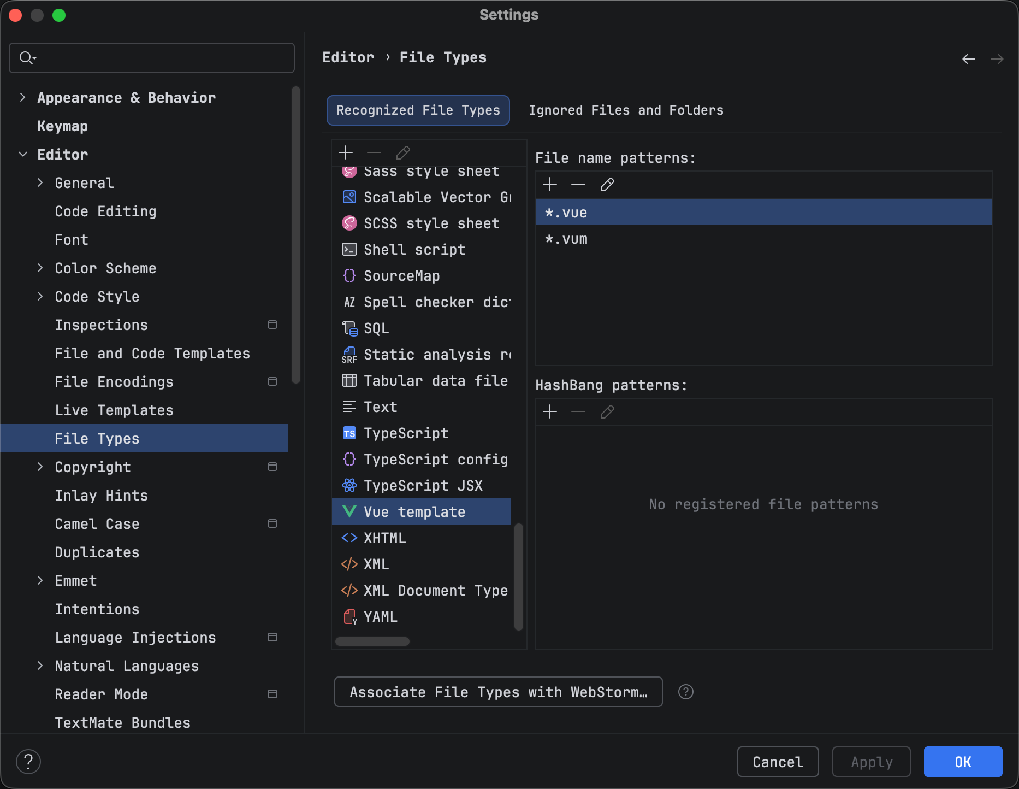The image size is (1019, 789).
Task: Open search options via the magnifier icon
Action: click(x=27, y=57)
